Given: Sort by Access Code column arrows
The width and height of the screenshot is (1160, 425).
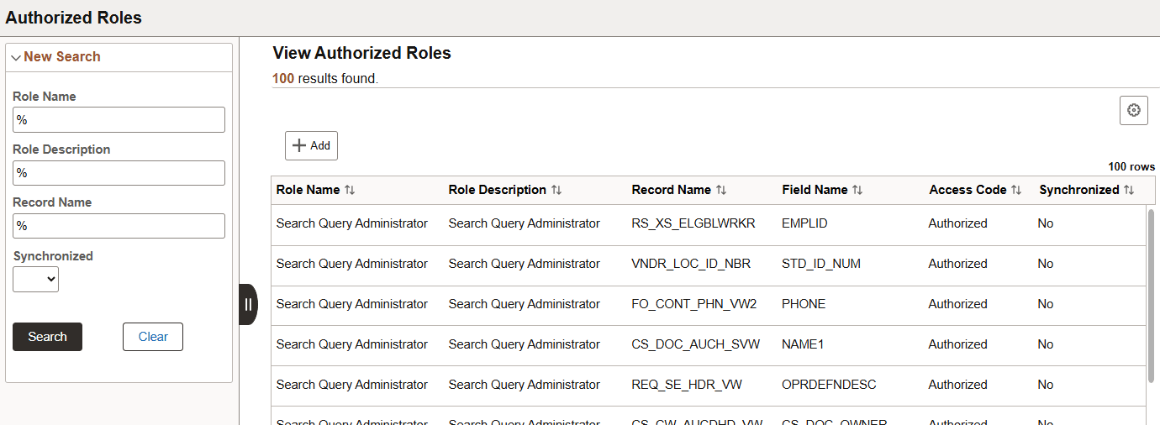Looking at the screenshot, I should 1016,191.
